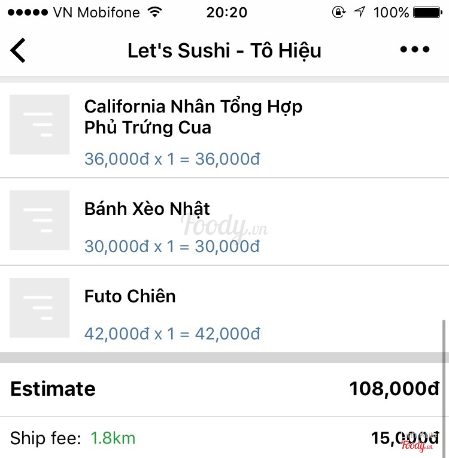Tap the 30,000đ x 1 price line
Screen dimensions: 449x458
click(172, 246)
